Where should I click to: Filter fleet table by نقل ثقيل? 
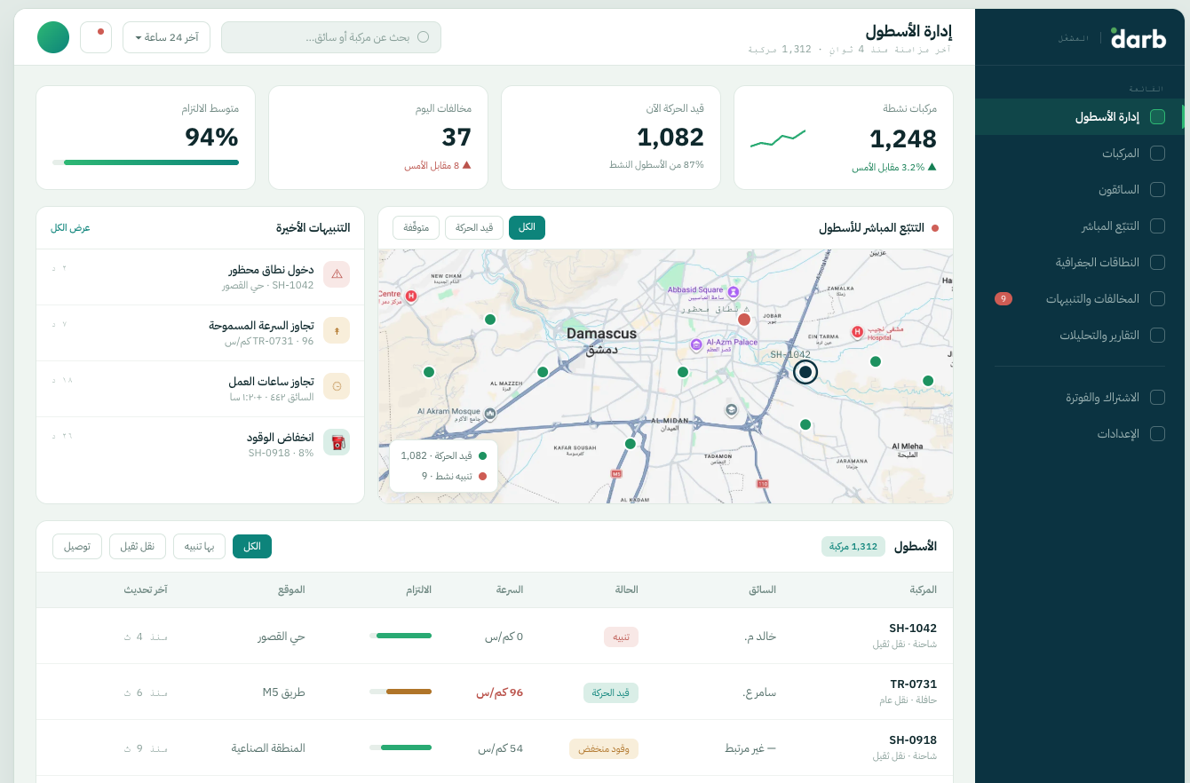pos(138,546)
